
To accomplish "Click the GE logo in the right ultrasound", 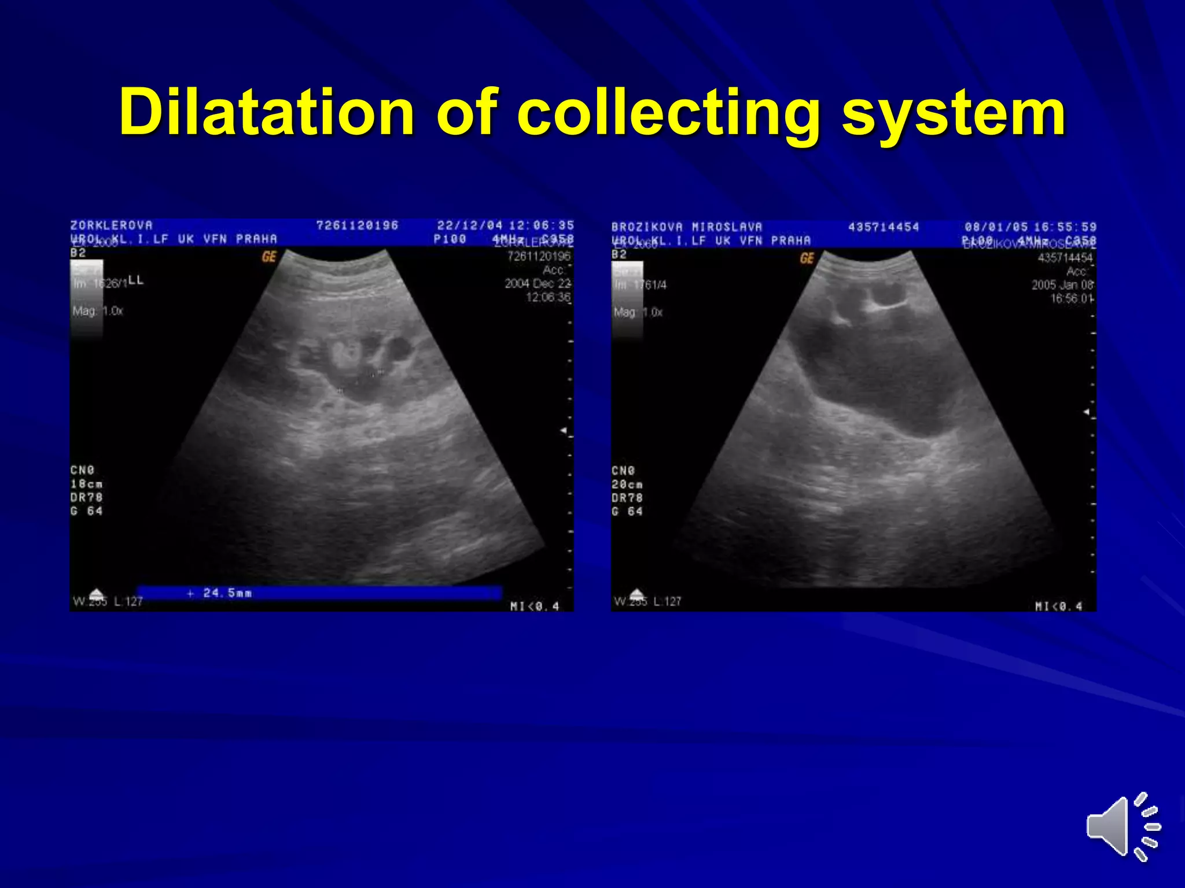I will 807,258.
